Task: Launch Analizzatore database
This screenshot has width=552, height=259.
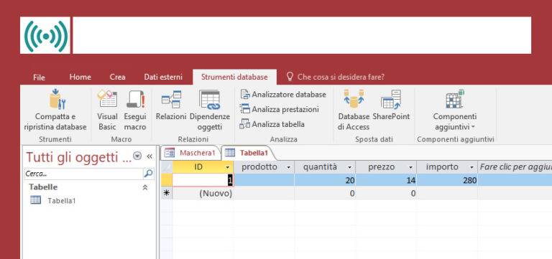Action: click(283, 95)
